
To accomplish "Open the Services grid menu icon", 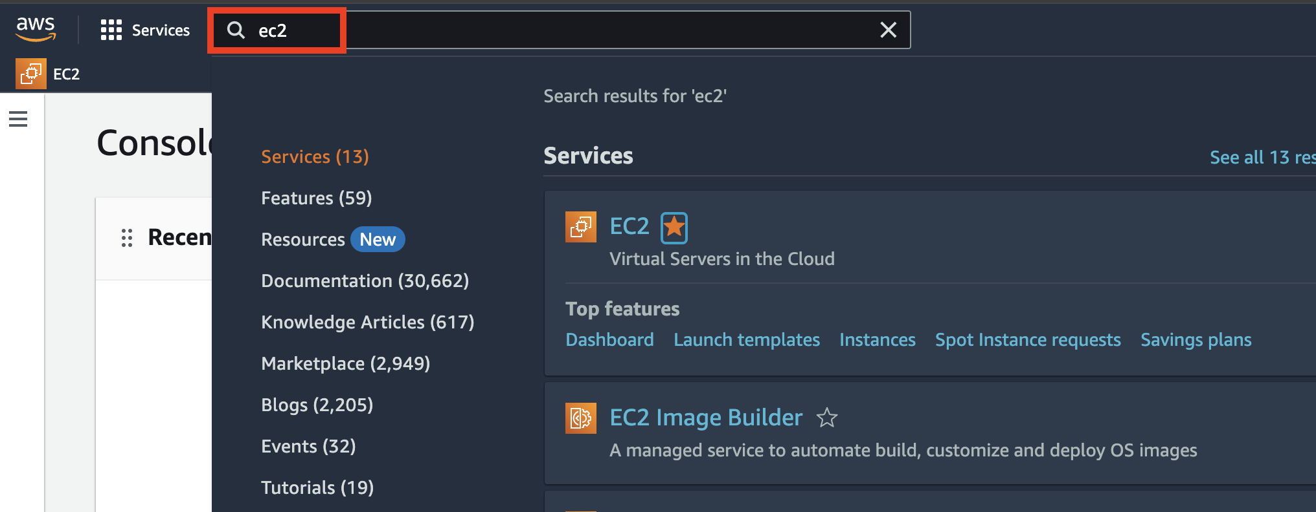I will [x=111, y=30].
